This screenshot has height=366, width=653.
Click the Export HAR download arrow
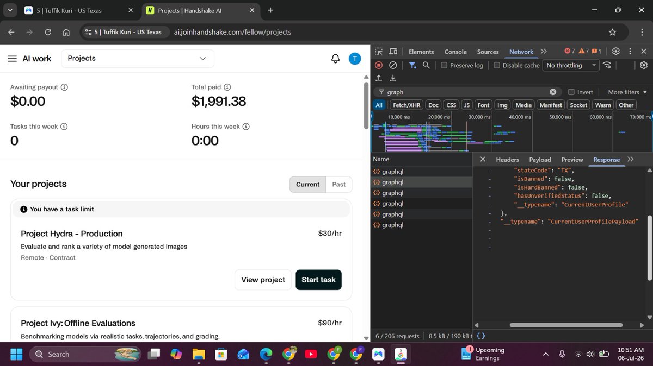click(393, 78)
